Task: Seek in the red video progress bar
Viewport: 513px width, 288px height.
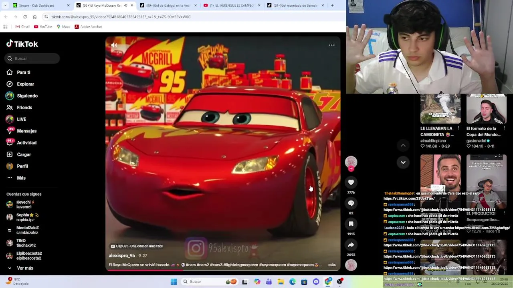Action: click(223, 270)
